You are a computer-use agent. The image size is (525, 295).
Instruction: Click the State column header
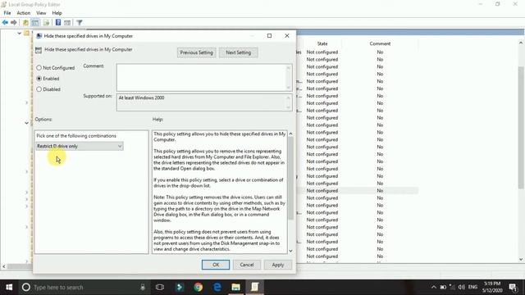click(x=322, y=43)
